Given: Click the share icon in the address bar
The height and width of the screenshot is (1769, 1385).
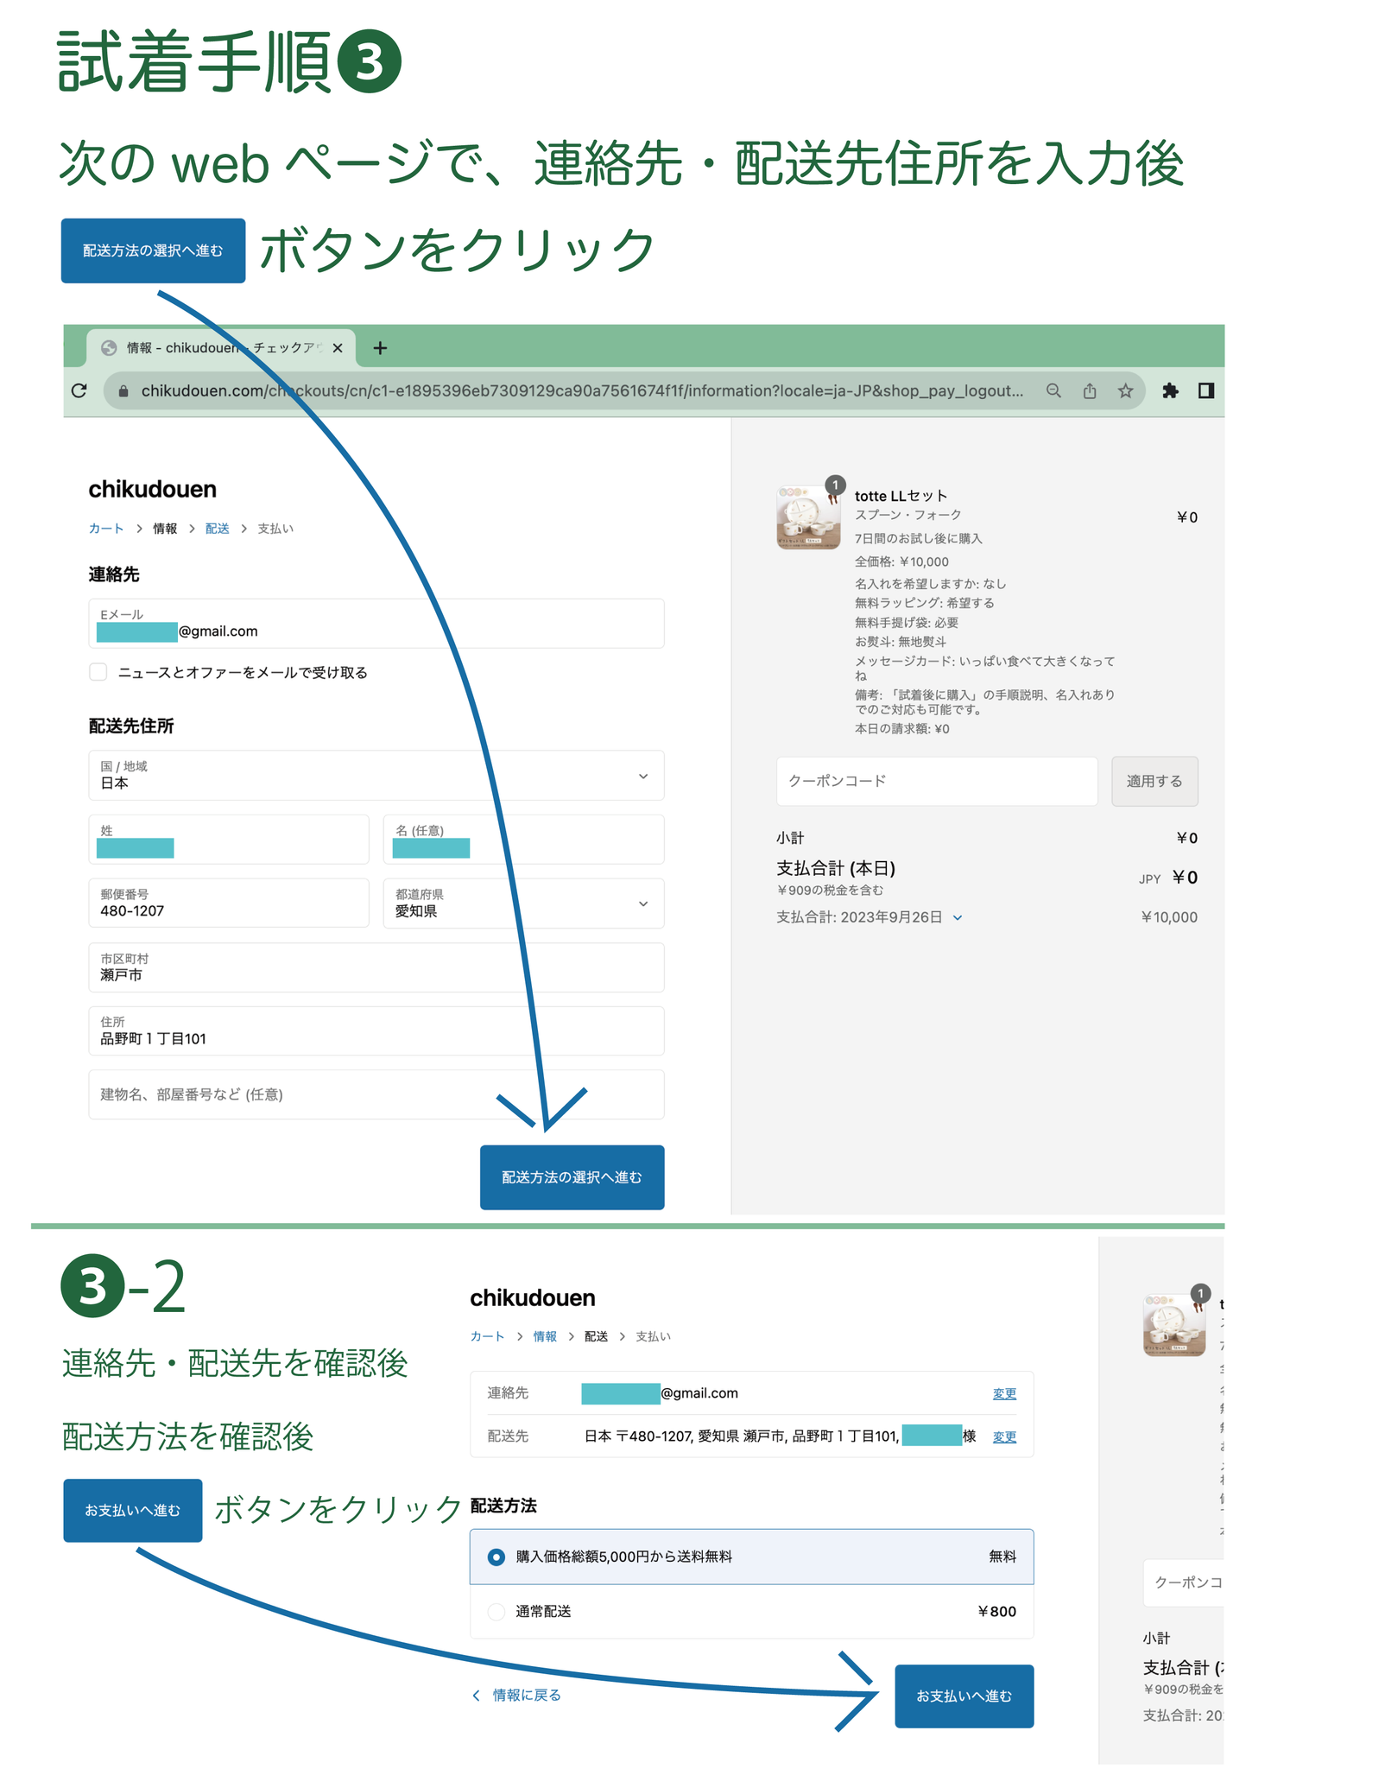Looking at the screenshot, I should point(1090,390).
